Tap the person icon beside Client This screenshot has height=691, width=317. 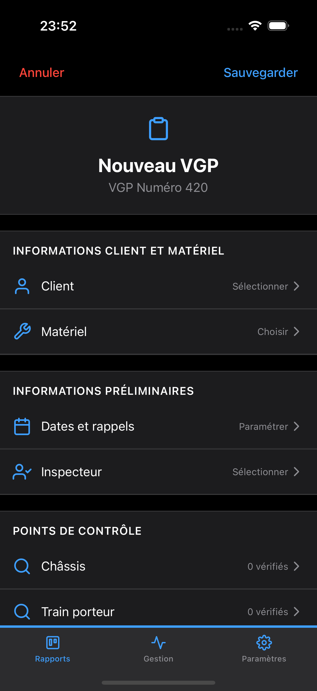tap(22, 286)
